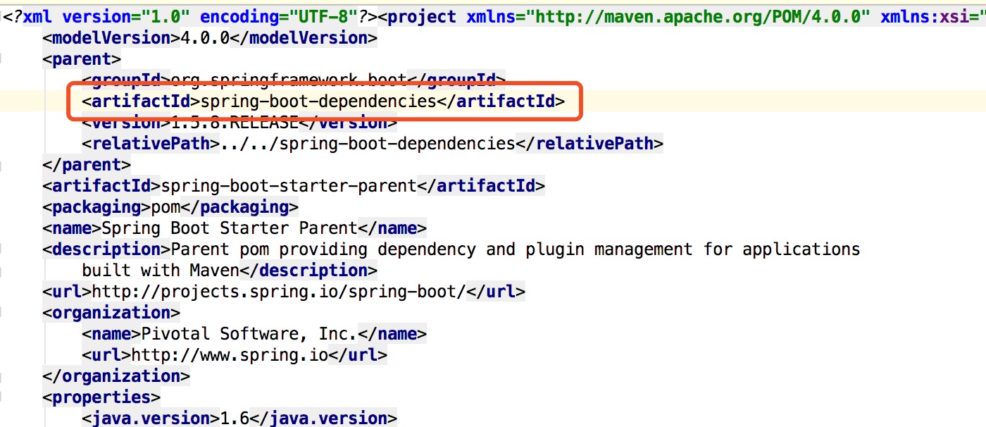Click the opening <description> tag
The height and width of the screenshot is (427, 986).
coord(106,249)
